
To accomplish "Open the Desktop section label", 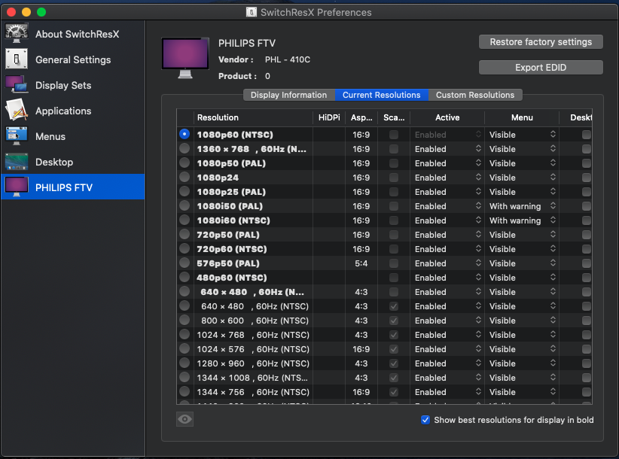I will (x=54, y=162).
